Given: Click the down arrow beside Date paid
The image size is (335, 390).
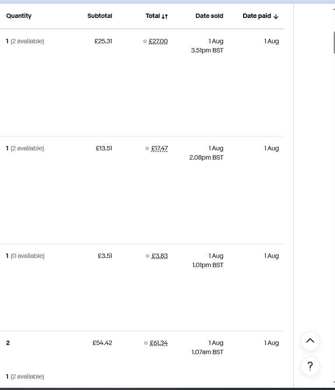Looking at the screenshot, I should pos(276,16).
